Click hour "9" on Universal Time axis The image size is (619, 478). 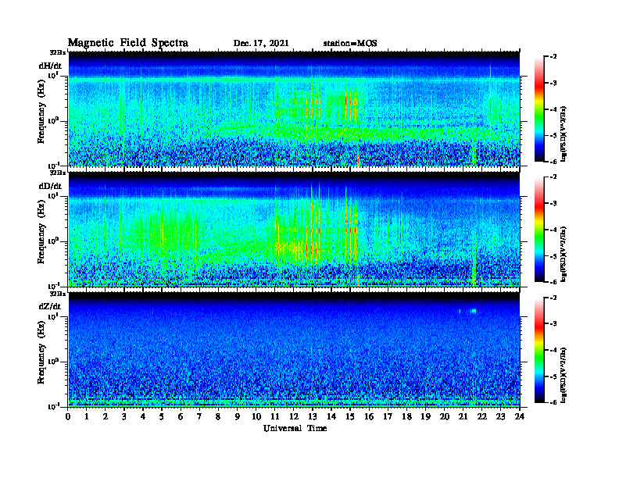coord(238,416)
